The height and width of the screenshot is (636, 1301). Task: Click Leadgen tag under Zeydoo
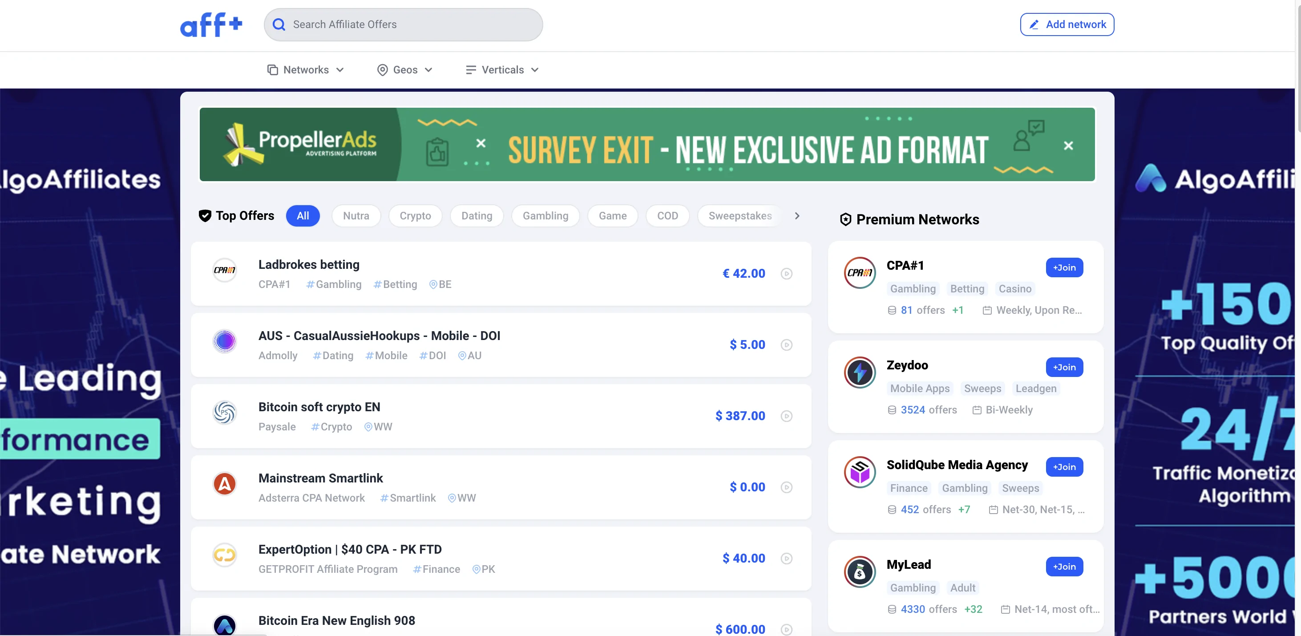1035,389
